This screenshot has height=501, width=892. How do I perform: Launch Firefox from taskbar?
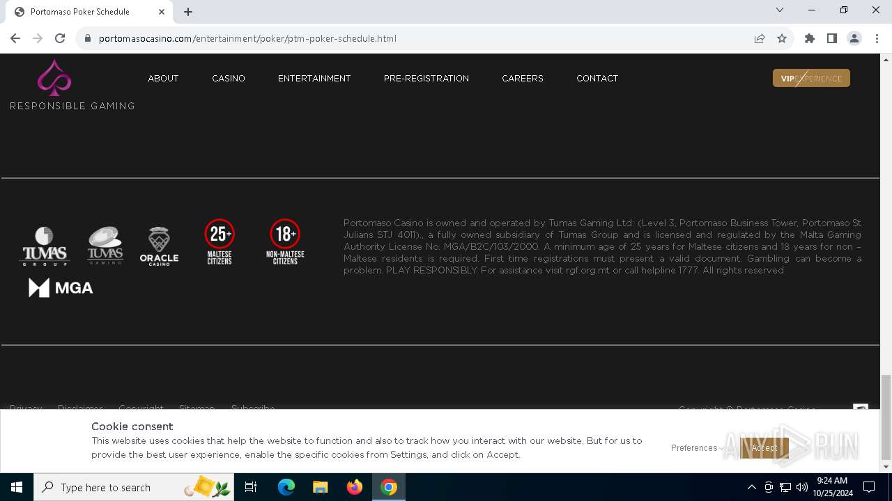point(355,487)
